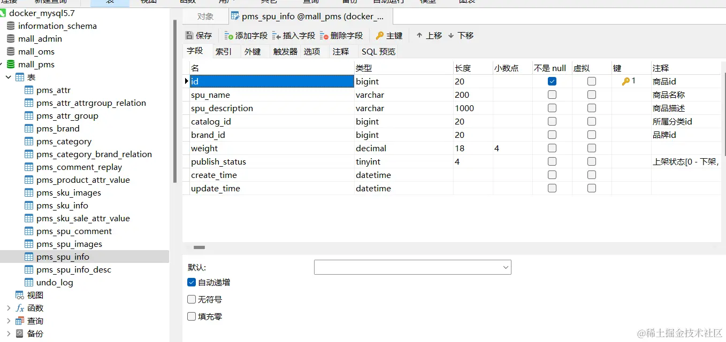Select pms_spu_images table in tree
Viewport: 726px width, 342px height.
point(69,244)
